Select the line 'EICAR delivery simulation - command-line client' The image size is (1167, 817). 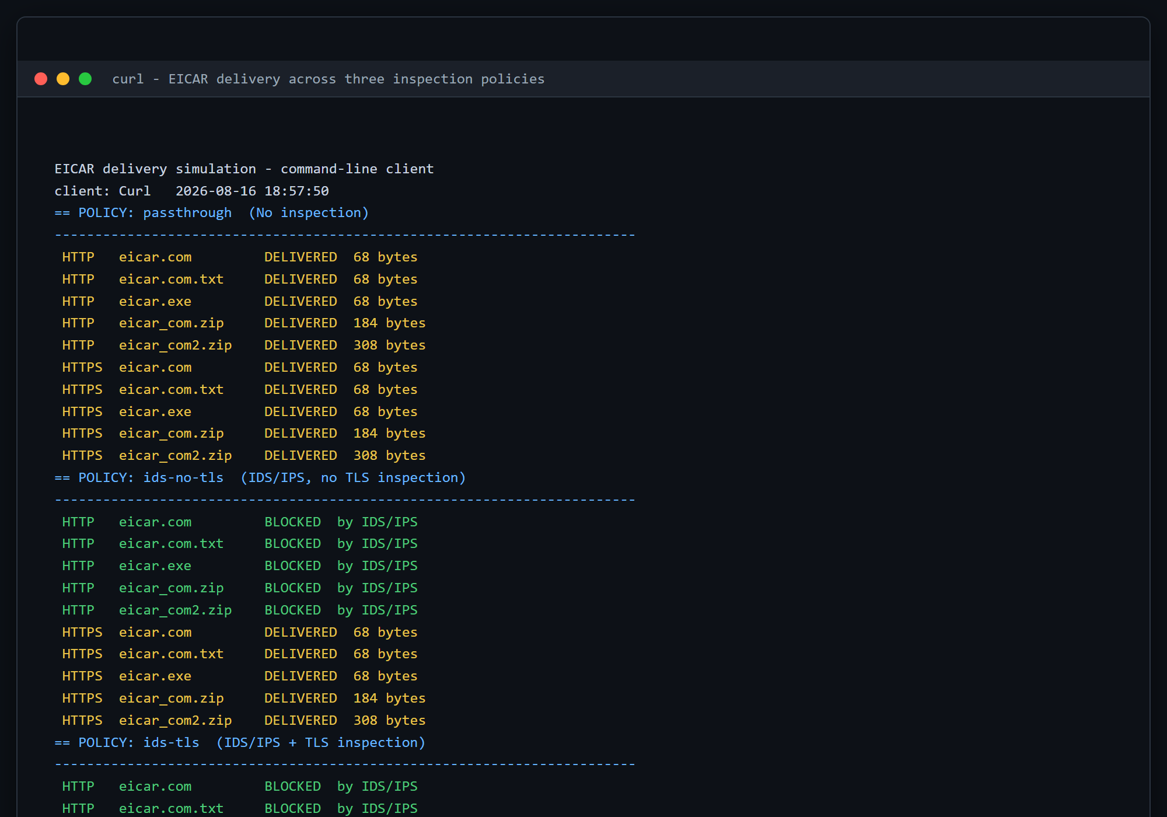[244, 169]
